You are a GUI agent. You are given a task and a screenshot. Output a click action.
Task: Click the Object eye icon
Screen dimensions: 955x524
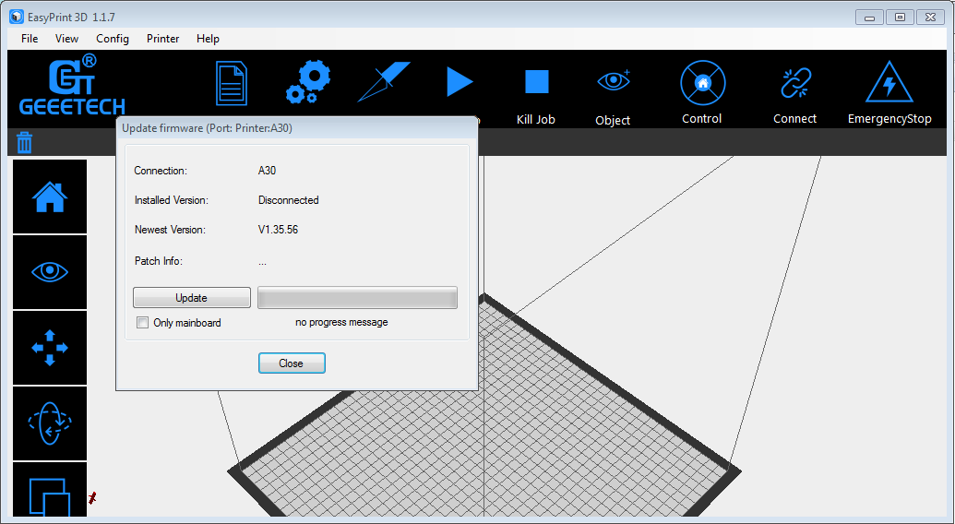(x=614, y=80)
